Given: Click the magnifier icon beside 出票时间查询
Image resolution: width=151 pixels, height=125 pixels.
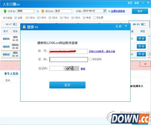Looking at the screenshot, I should pyautogui.click(x=109, y=11).
